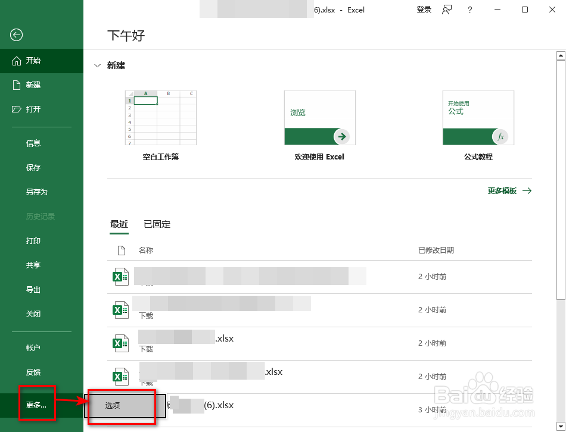Click the document icon in list header
The height and width of the screenshot is (432, 566).
coord(122,251)
